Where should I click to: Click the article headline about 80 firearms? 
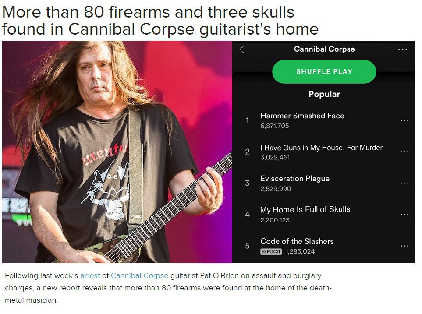click(160, 21)
